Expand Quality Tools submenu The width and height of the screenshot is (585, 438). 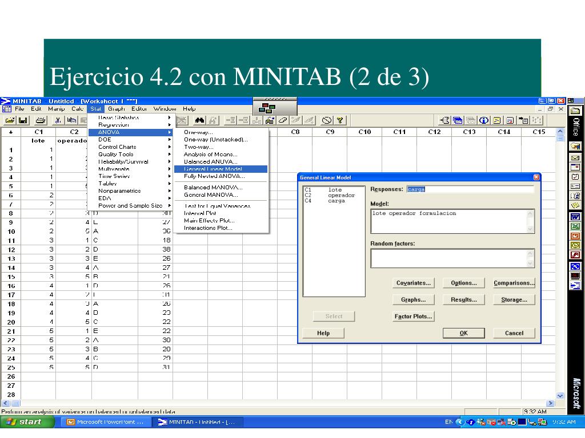click(130, 154)
